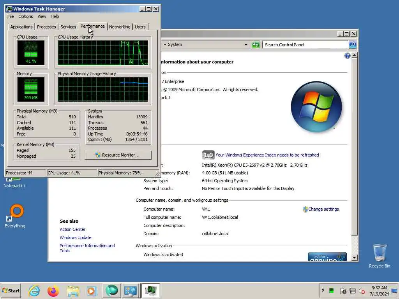The height and width of the screenshot is (299, 399).
Task: Open the Recycle Bin on the desktop
Action: (380, 256)
